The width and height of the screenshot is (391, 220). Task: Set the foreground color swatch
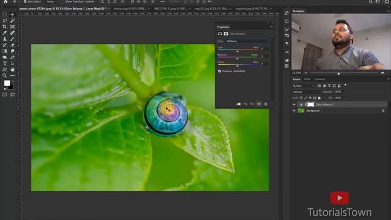(x=7, y=83)
